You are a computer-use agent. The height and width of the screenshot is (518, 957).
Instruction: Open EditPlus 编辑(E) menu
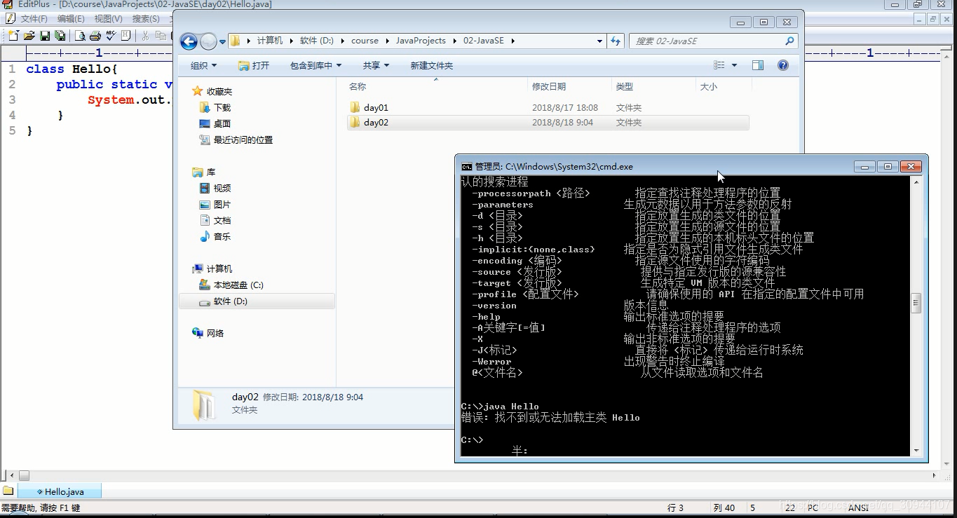coord(71,18)
